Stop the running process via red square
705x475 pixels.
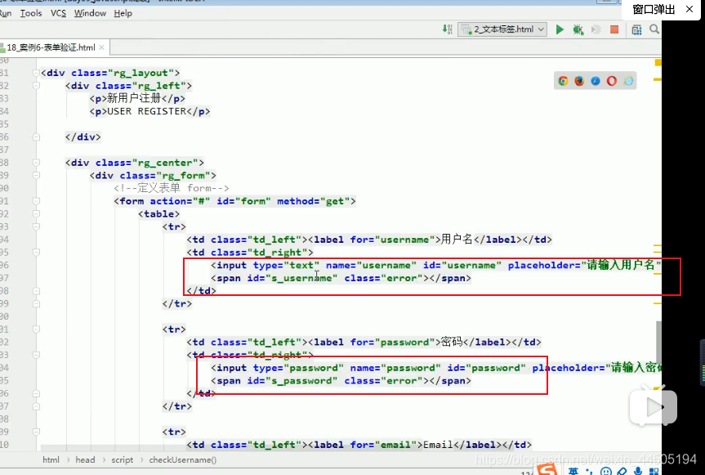pos(614,29)
